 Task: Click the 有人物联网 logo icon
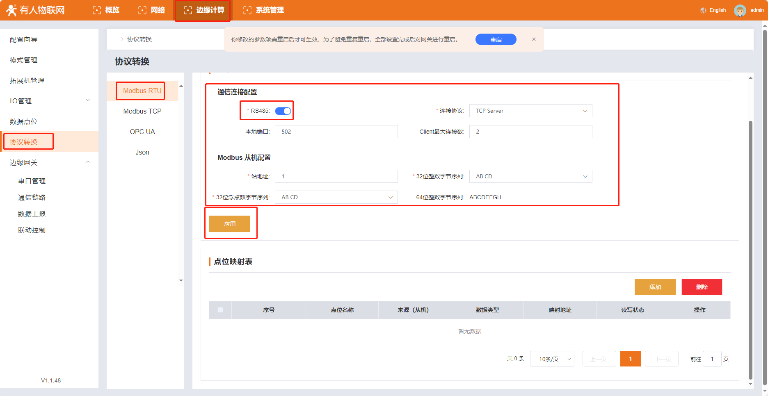11,10
